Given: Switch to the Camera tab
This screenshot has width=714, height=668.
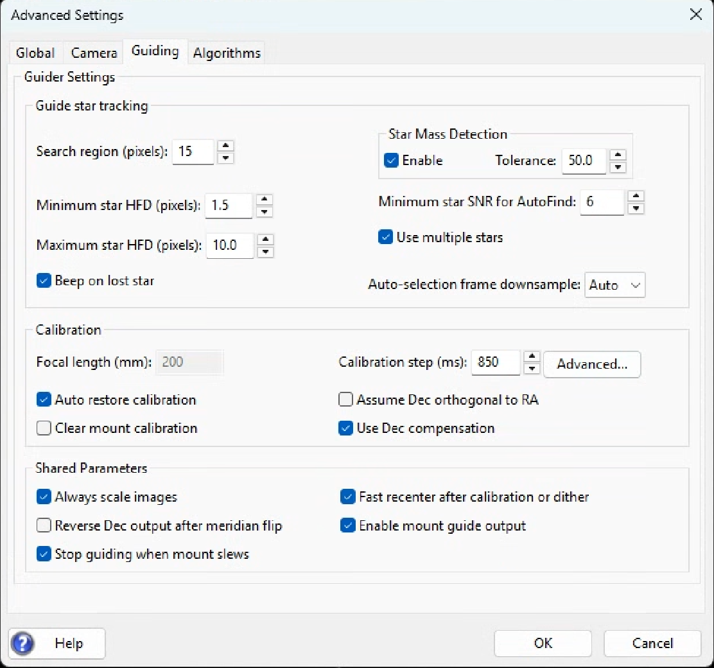Looking at the screenshot, I should [94, 53].
